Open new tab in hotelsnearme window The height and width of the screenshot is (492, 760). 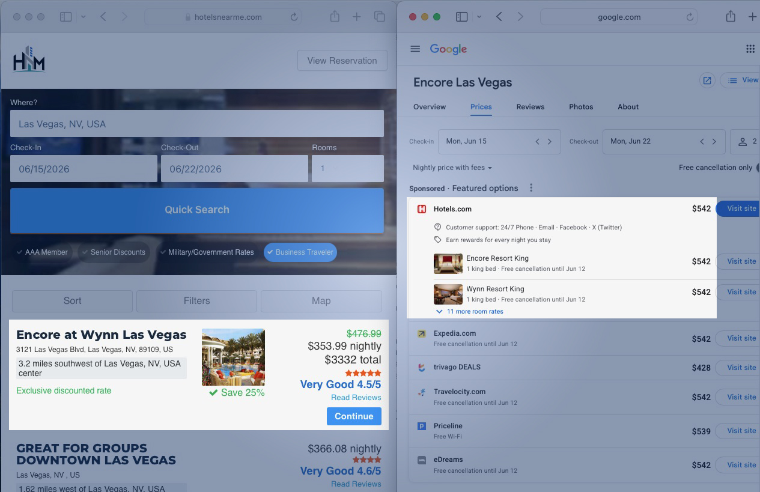(x=357, y=17)
